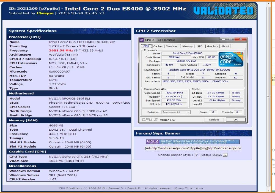Viewport: 275px width, 193px height.
Task: Open the About tab
Action: pyautogui.click(x=225, y=46)
